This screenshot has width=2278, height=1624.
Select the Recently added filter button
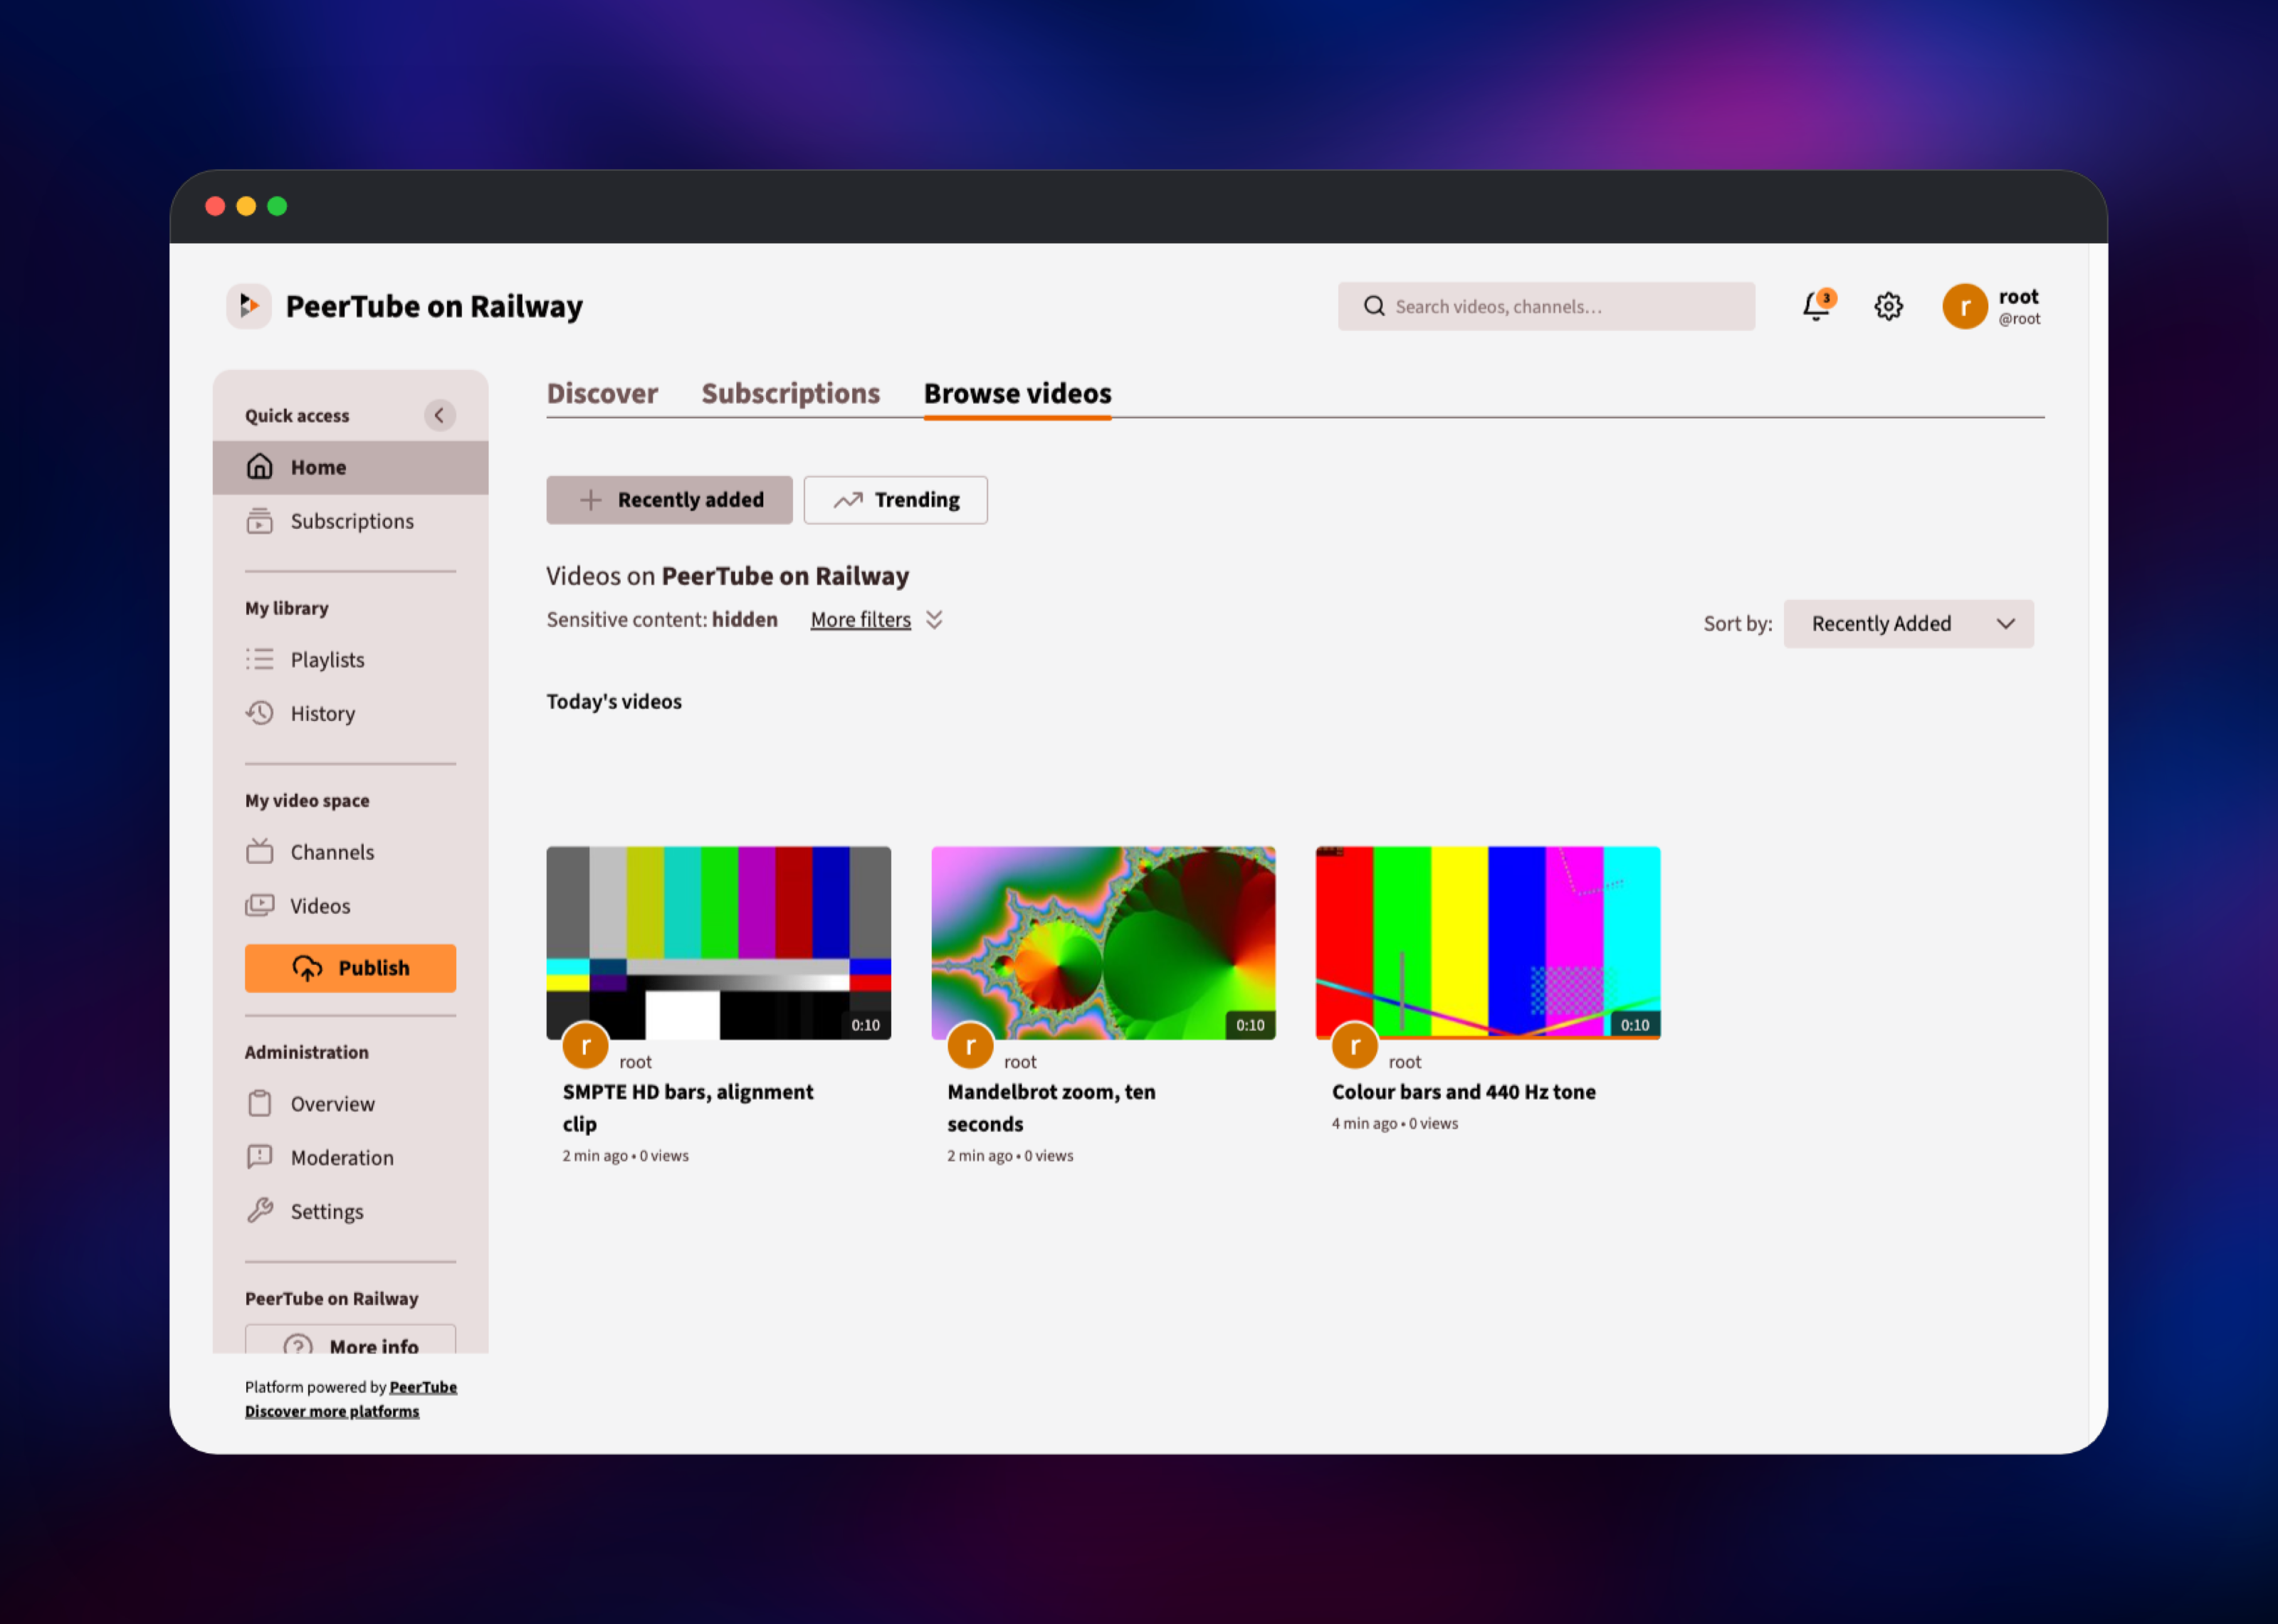click(669, 500)
